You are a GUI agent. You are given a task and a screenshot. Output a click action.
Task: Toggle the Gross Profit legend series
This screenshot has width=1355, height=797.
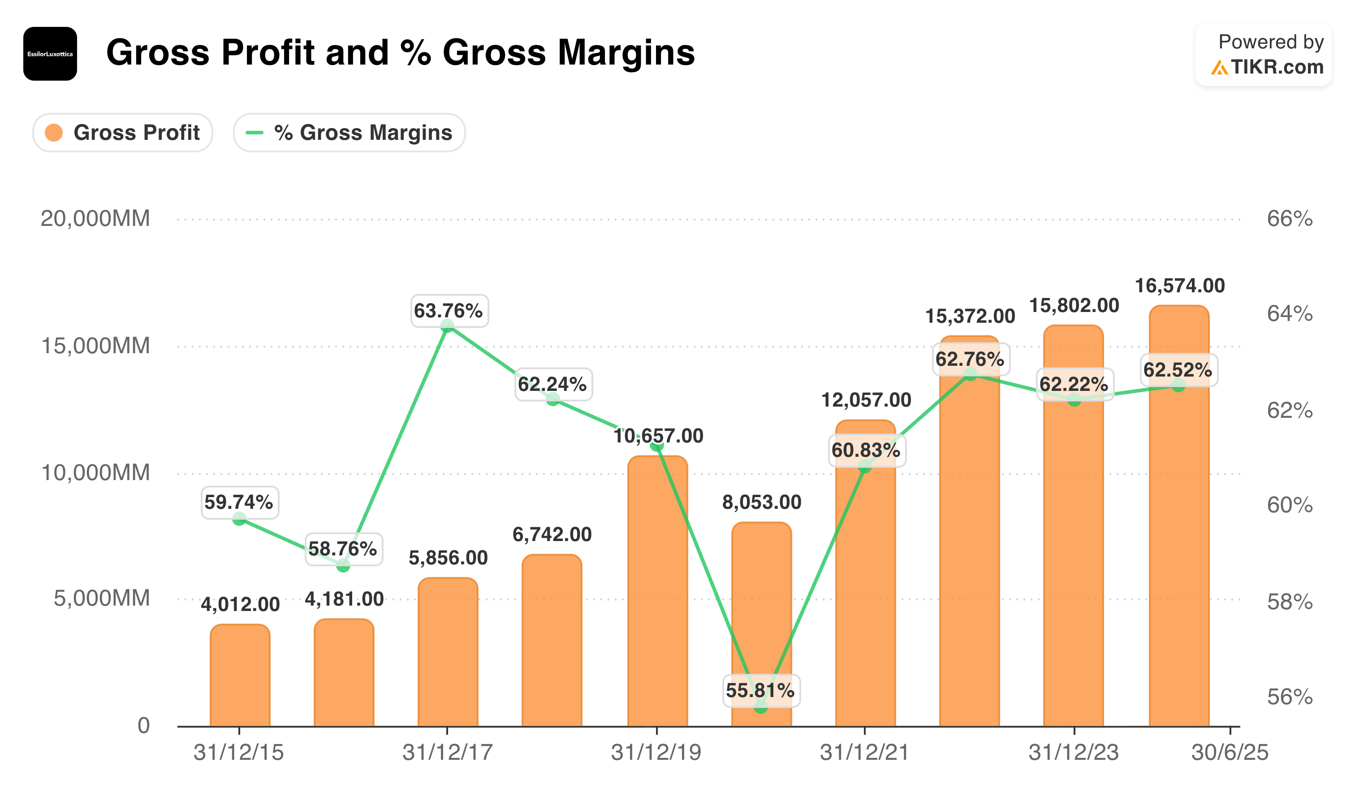click(x=123, y=132)
